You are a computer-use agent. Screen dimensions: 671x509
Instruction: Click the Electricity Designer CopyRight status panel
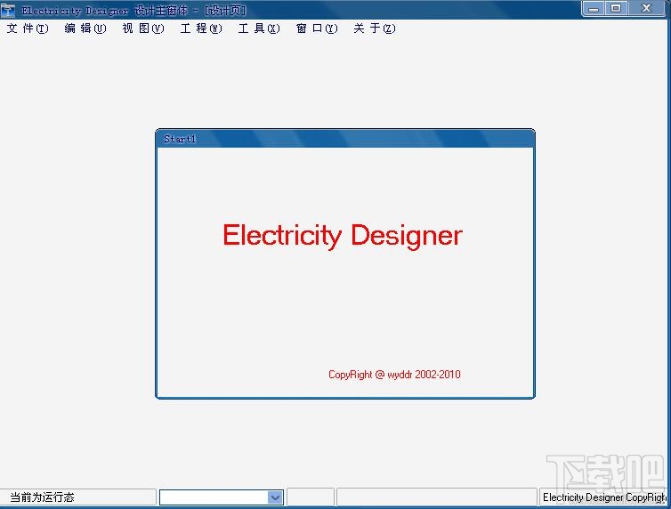click(x=604, y=497)
